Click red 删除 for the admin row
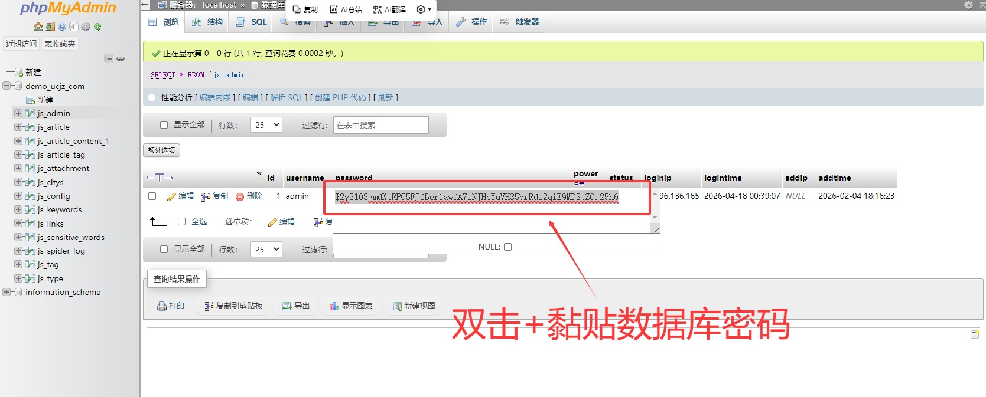Image resolution: width=986 pixels, height=397 pixels. (x=249, y=196)
